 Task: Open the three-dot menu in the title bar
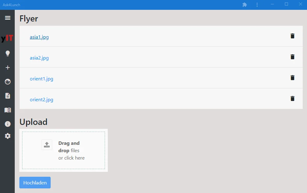257,5
